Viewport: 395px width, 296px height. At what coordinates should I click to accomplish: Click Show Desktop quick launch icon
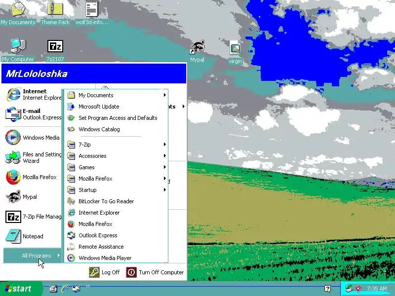point(53,289)
